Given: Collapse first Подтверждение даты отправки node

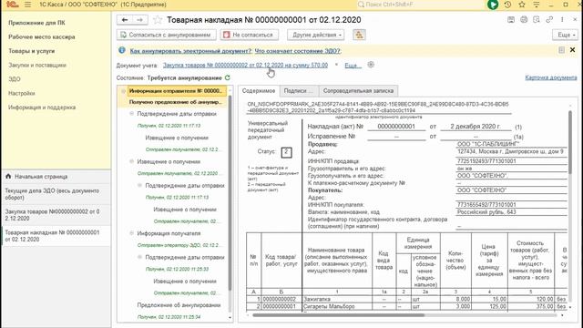Looking at the screenshot, I should coord(131,113).
